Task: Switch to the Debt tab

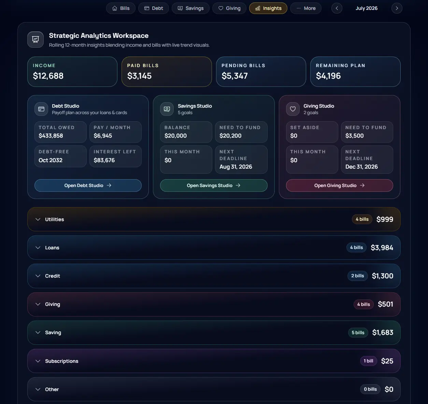Action: point(154,8)
